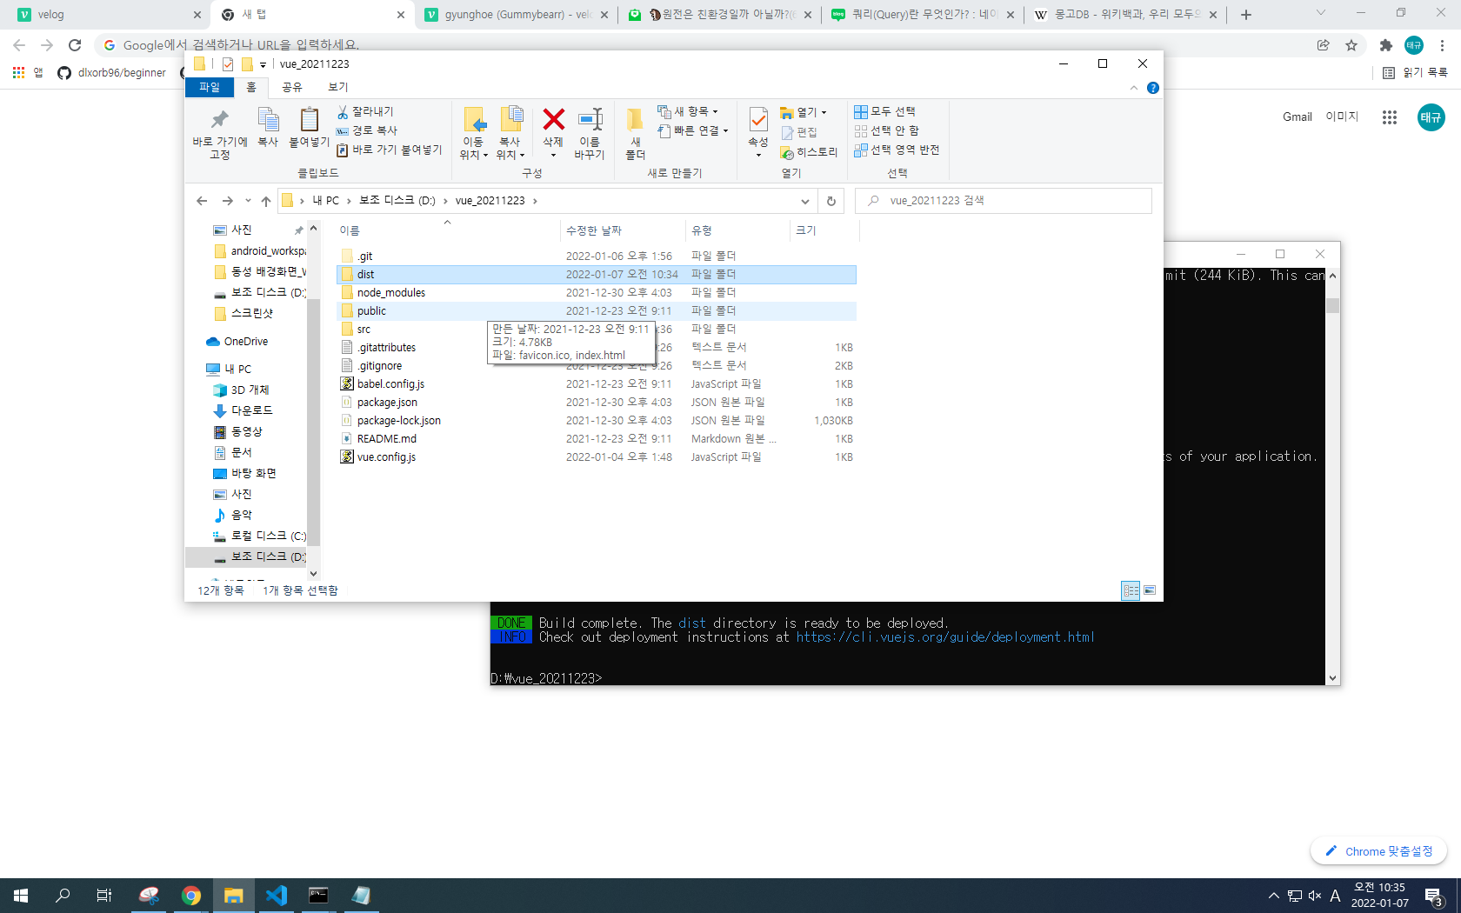Open the 보기 ribbon tab

click(x=337, y=87)
